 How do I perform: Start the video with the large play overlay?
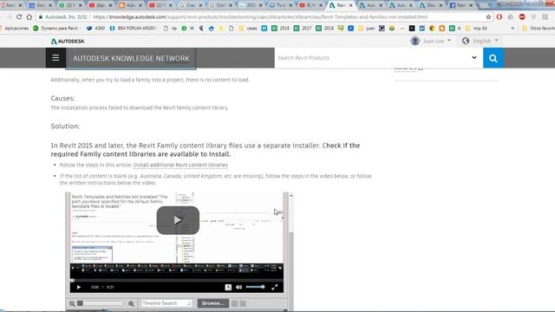point(178,220)
